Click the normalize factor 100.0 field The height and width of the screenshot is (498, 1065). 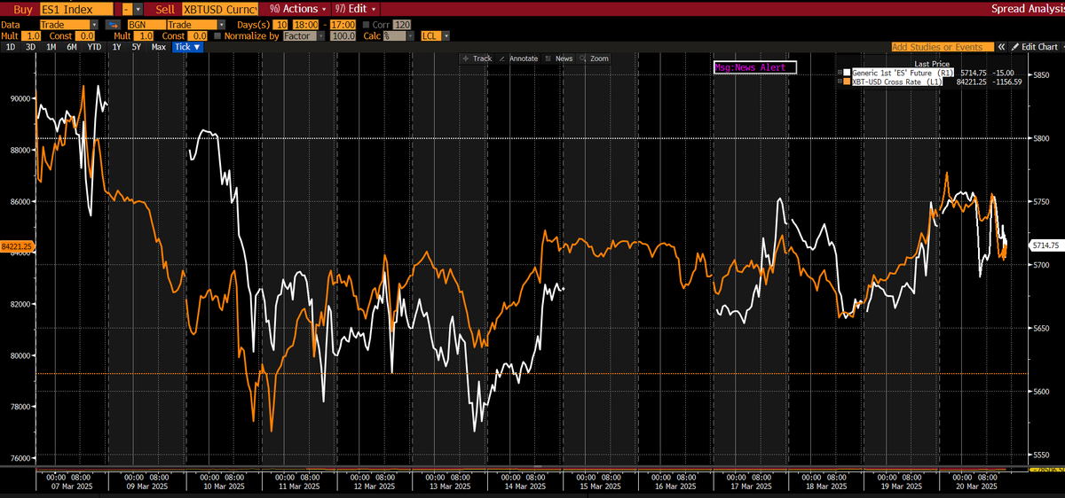click(343, 36)
